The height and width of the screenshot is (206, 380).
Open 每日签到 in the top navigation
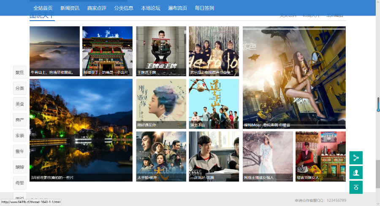[204, 8]
